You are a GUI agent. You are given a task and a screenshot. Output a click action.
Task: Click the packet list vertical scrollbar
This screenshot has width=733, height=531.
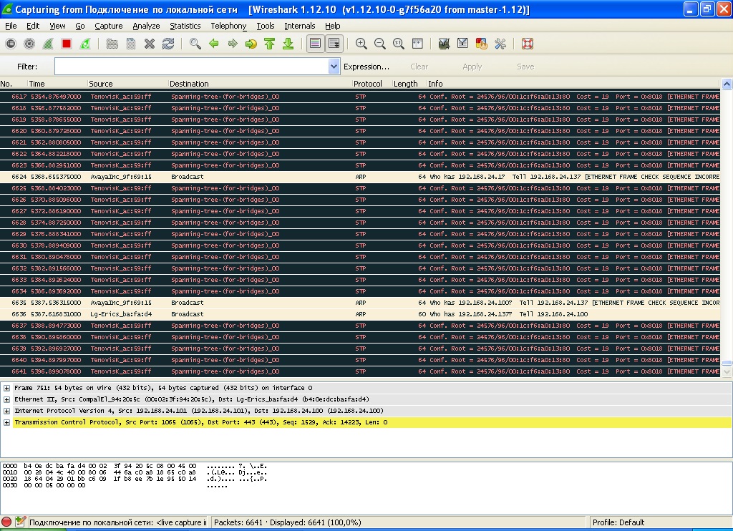click(x=727, y=215)
